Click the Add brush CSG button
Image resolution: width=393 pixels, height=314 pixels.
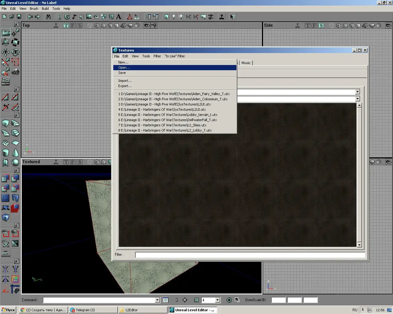tap(6, 178)
